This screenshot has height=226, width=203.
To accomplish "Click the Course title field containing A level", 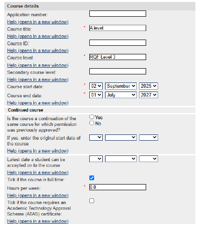I will point(118,28).
